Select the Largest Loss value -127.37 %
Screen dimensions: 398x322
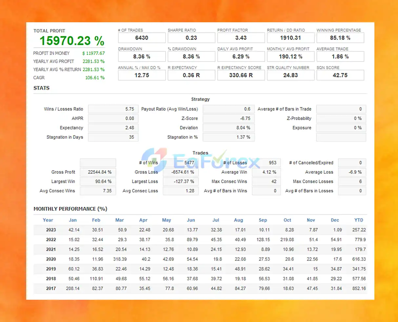point(181,181)
